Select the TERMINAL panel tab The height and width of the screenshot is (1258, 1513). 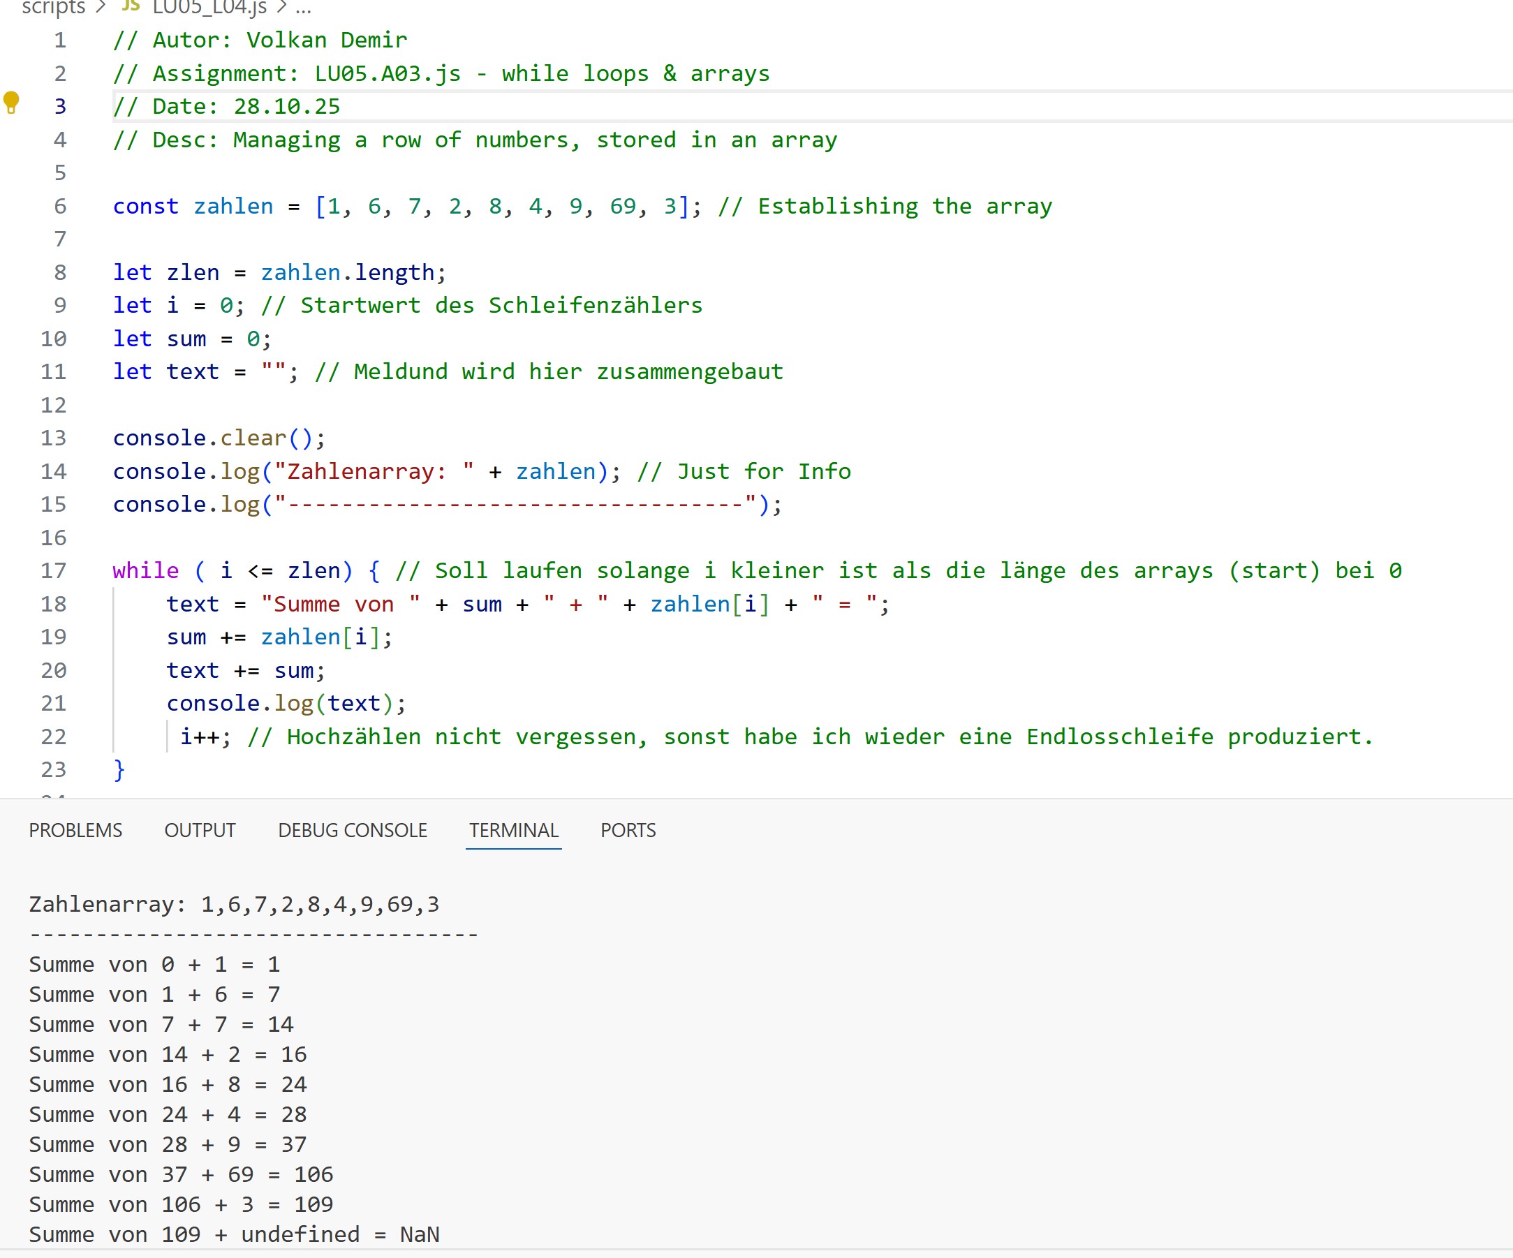click(514, 830)
